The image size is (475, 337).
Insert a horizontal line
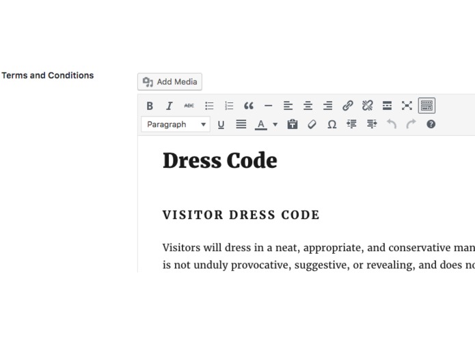pyautogui.click(x=269, y=106)
